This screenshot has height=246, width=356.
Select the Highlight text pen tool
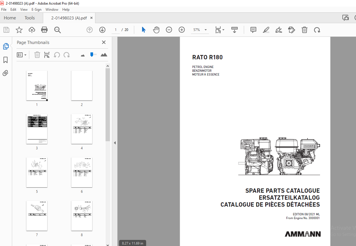tap(266, 30)
